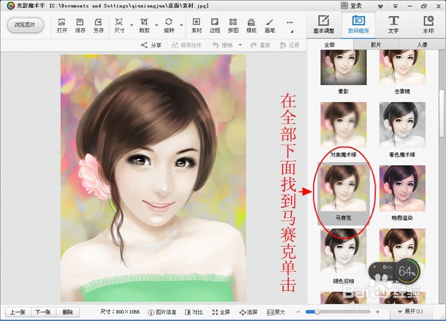Select the 人像 filter tab

422,45
